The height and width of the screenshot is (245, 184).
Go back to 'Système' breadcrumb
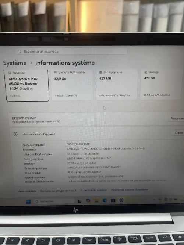pos(15,63)
